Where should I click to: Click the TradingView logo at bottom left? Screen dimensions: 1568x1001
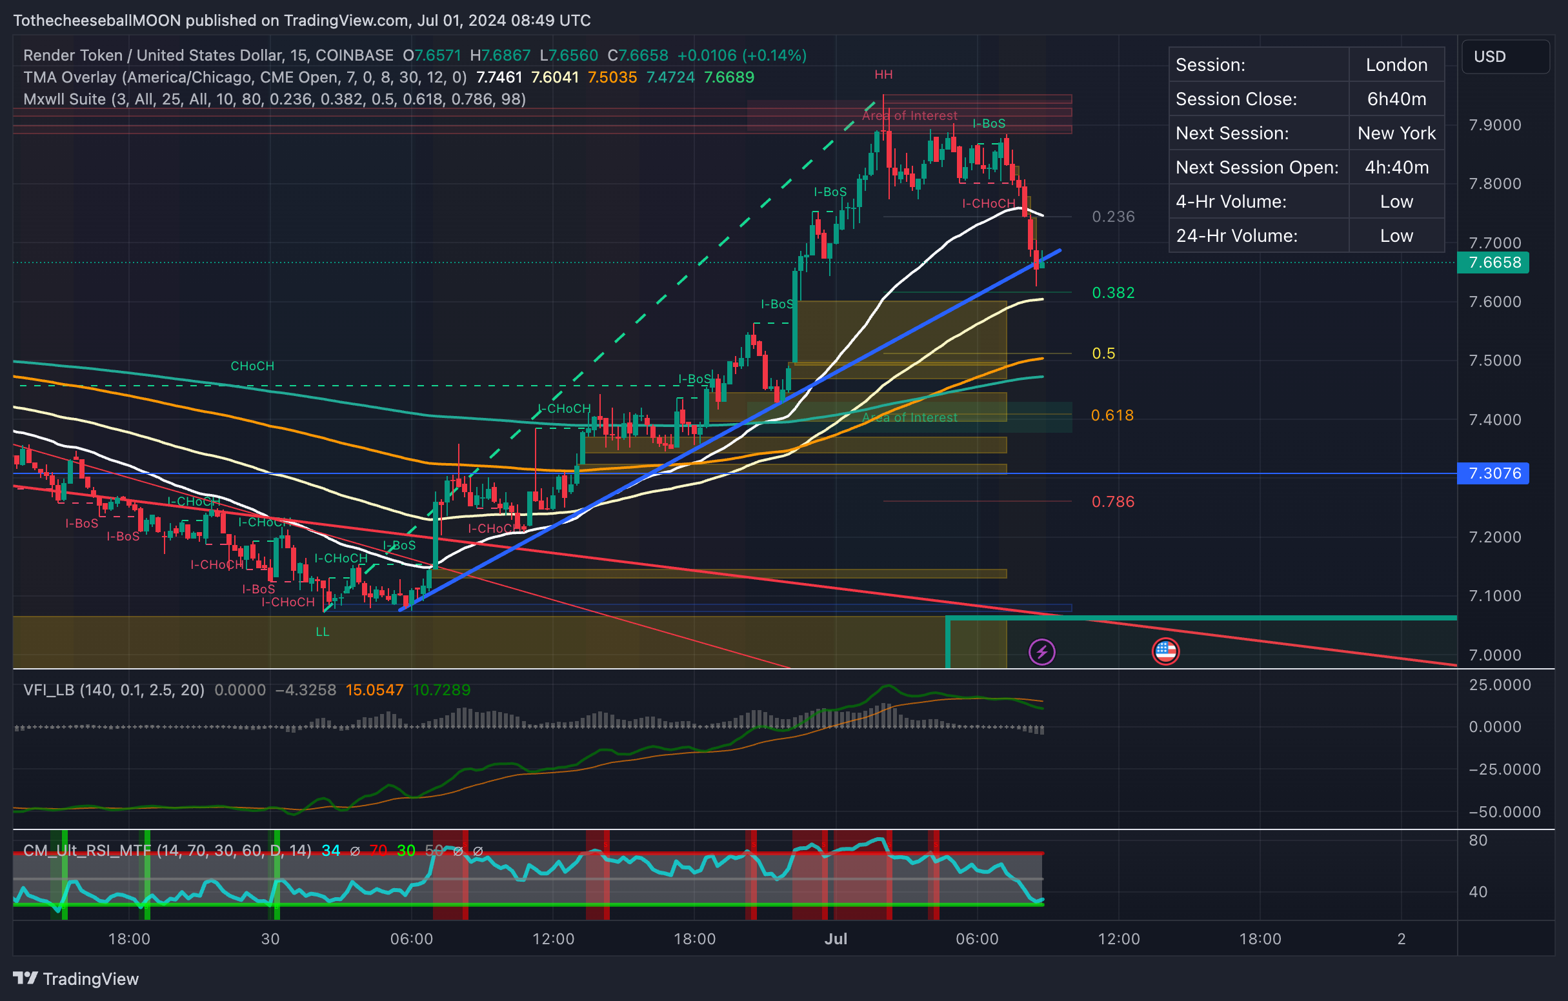coord(76,978)
